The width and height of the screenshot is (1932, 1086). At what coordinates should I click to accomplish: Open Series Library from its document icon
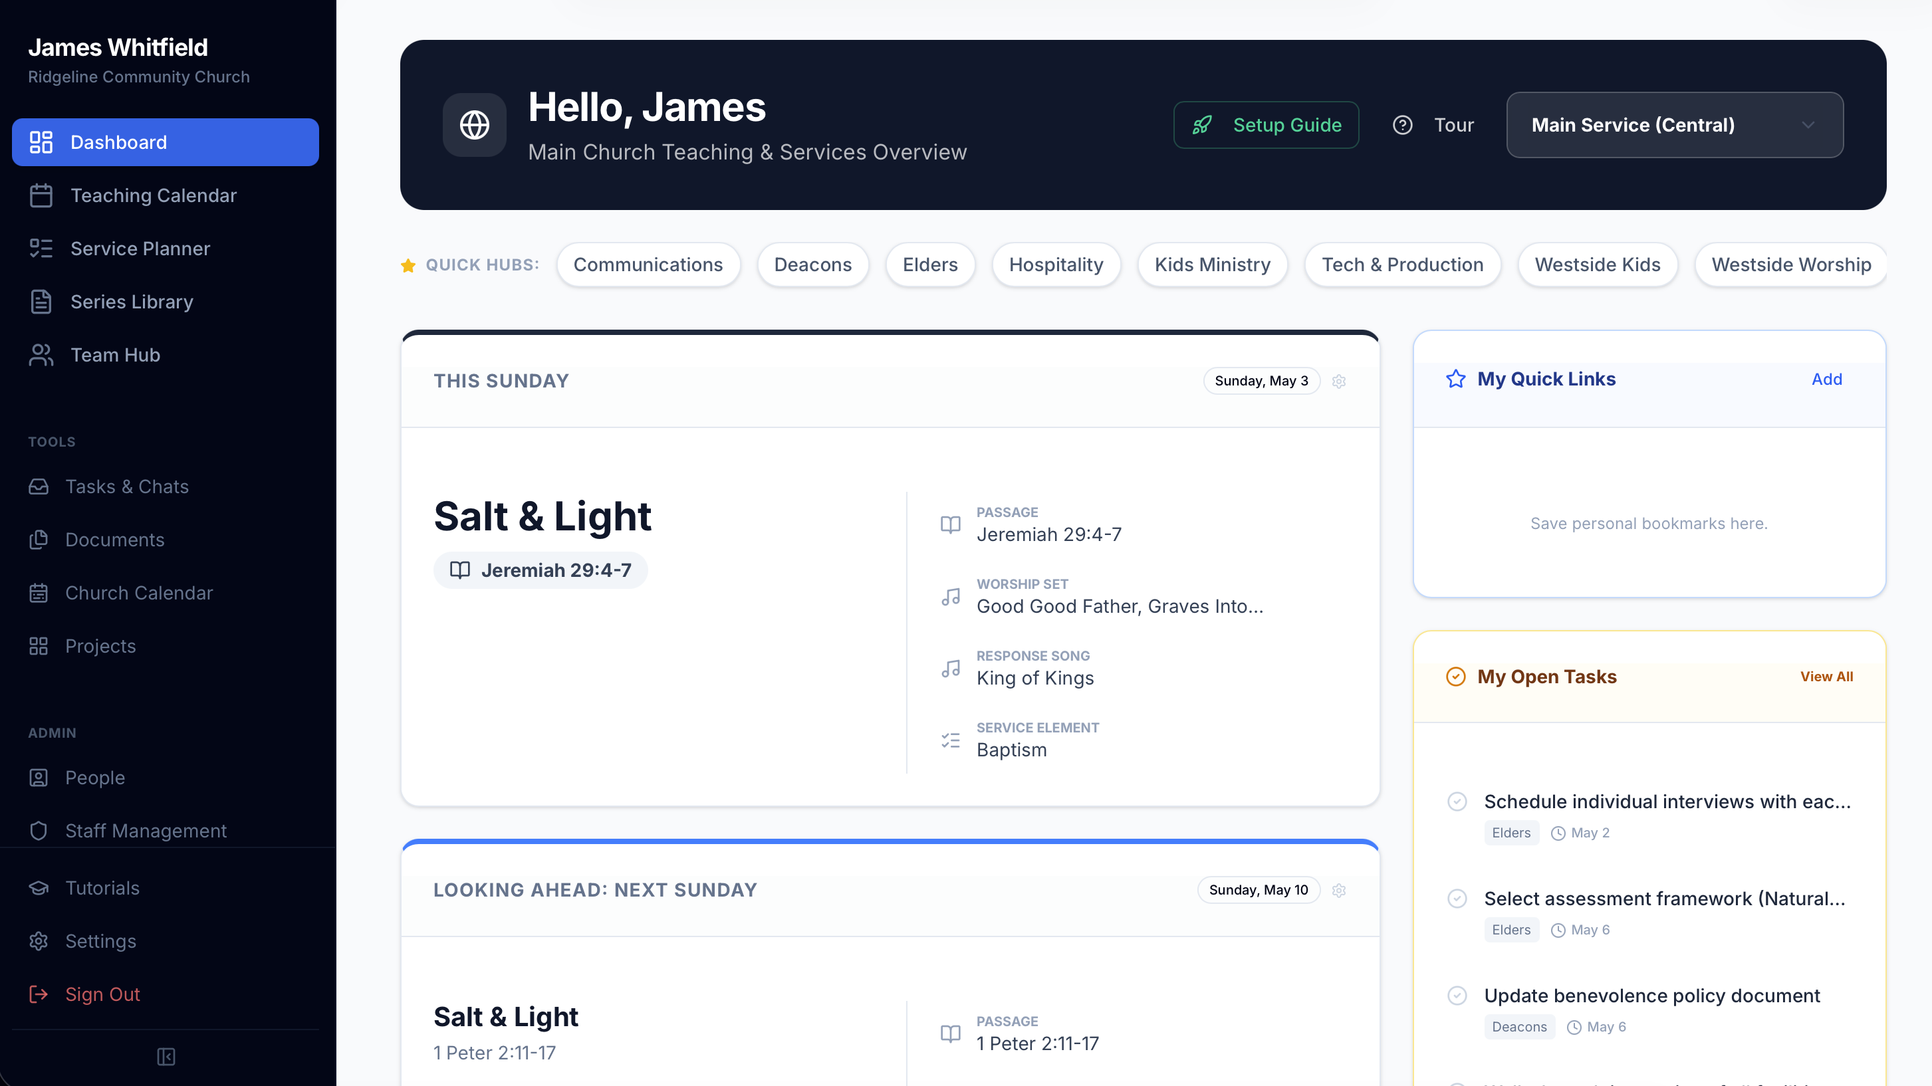(41, 302)
